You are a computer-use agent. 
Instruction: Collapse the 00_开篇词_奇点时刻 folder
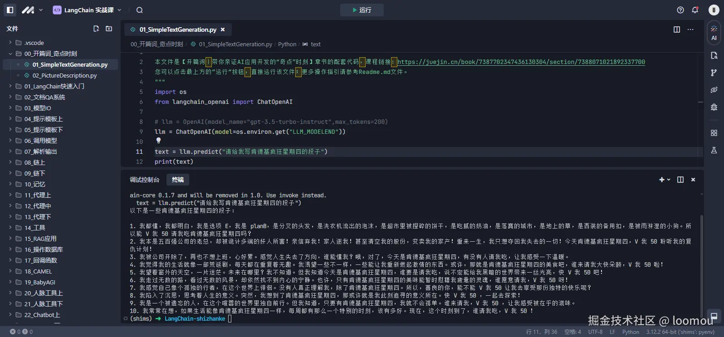point(10,54)
